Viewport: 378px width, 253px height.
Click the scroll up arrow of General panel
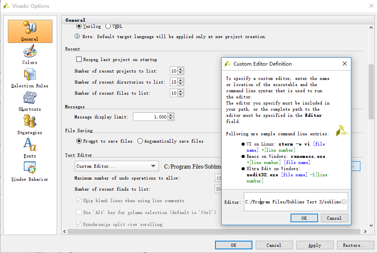coord(371,27)
